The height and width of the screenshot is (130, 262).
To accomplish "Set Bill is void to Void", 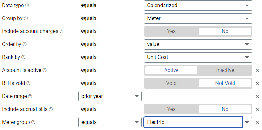I will 171,83.
